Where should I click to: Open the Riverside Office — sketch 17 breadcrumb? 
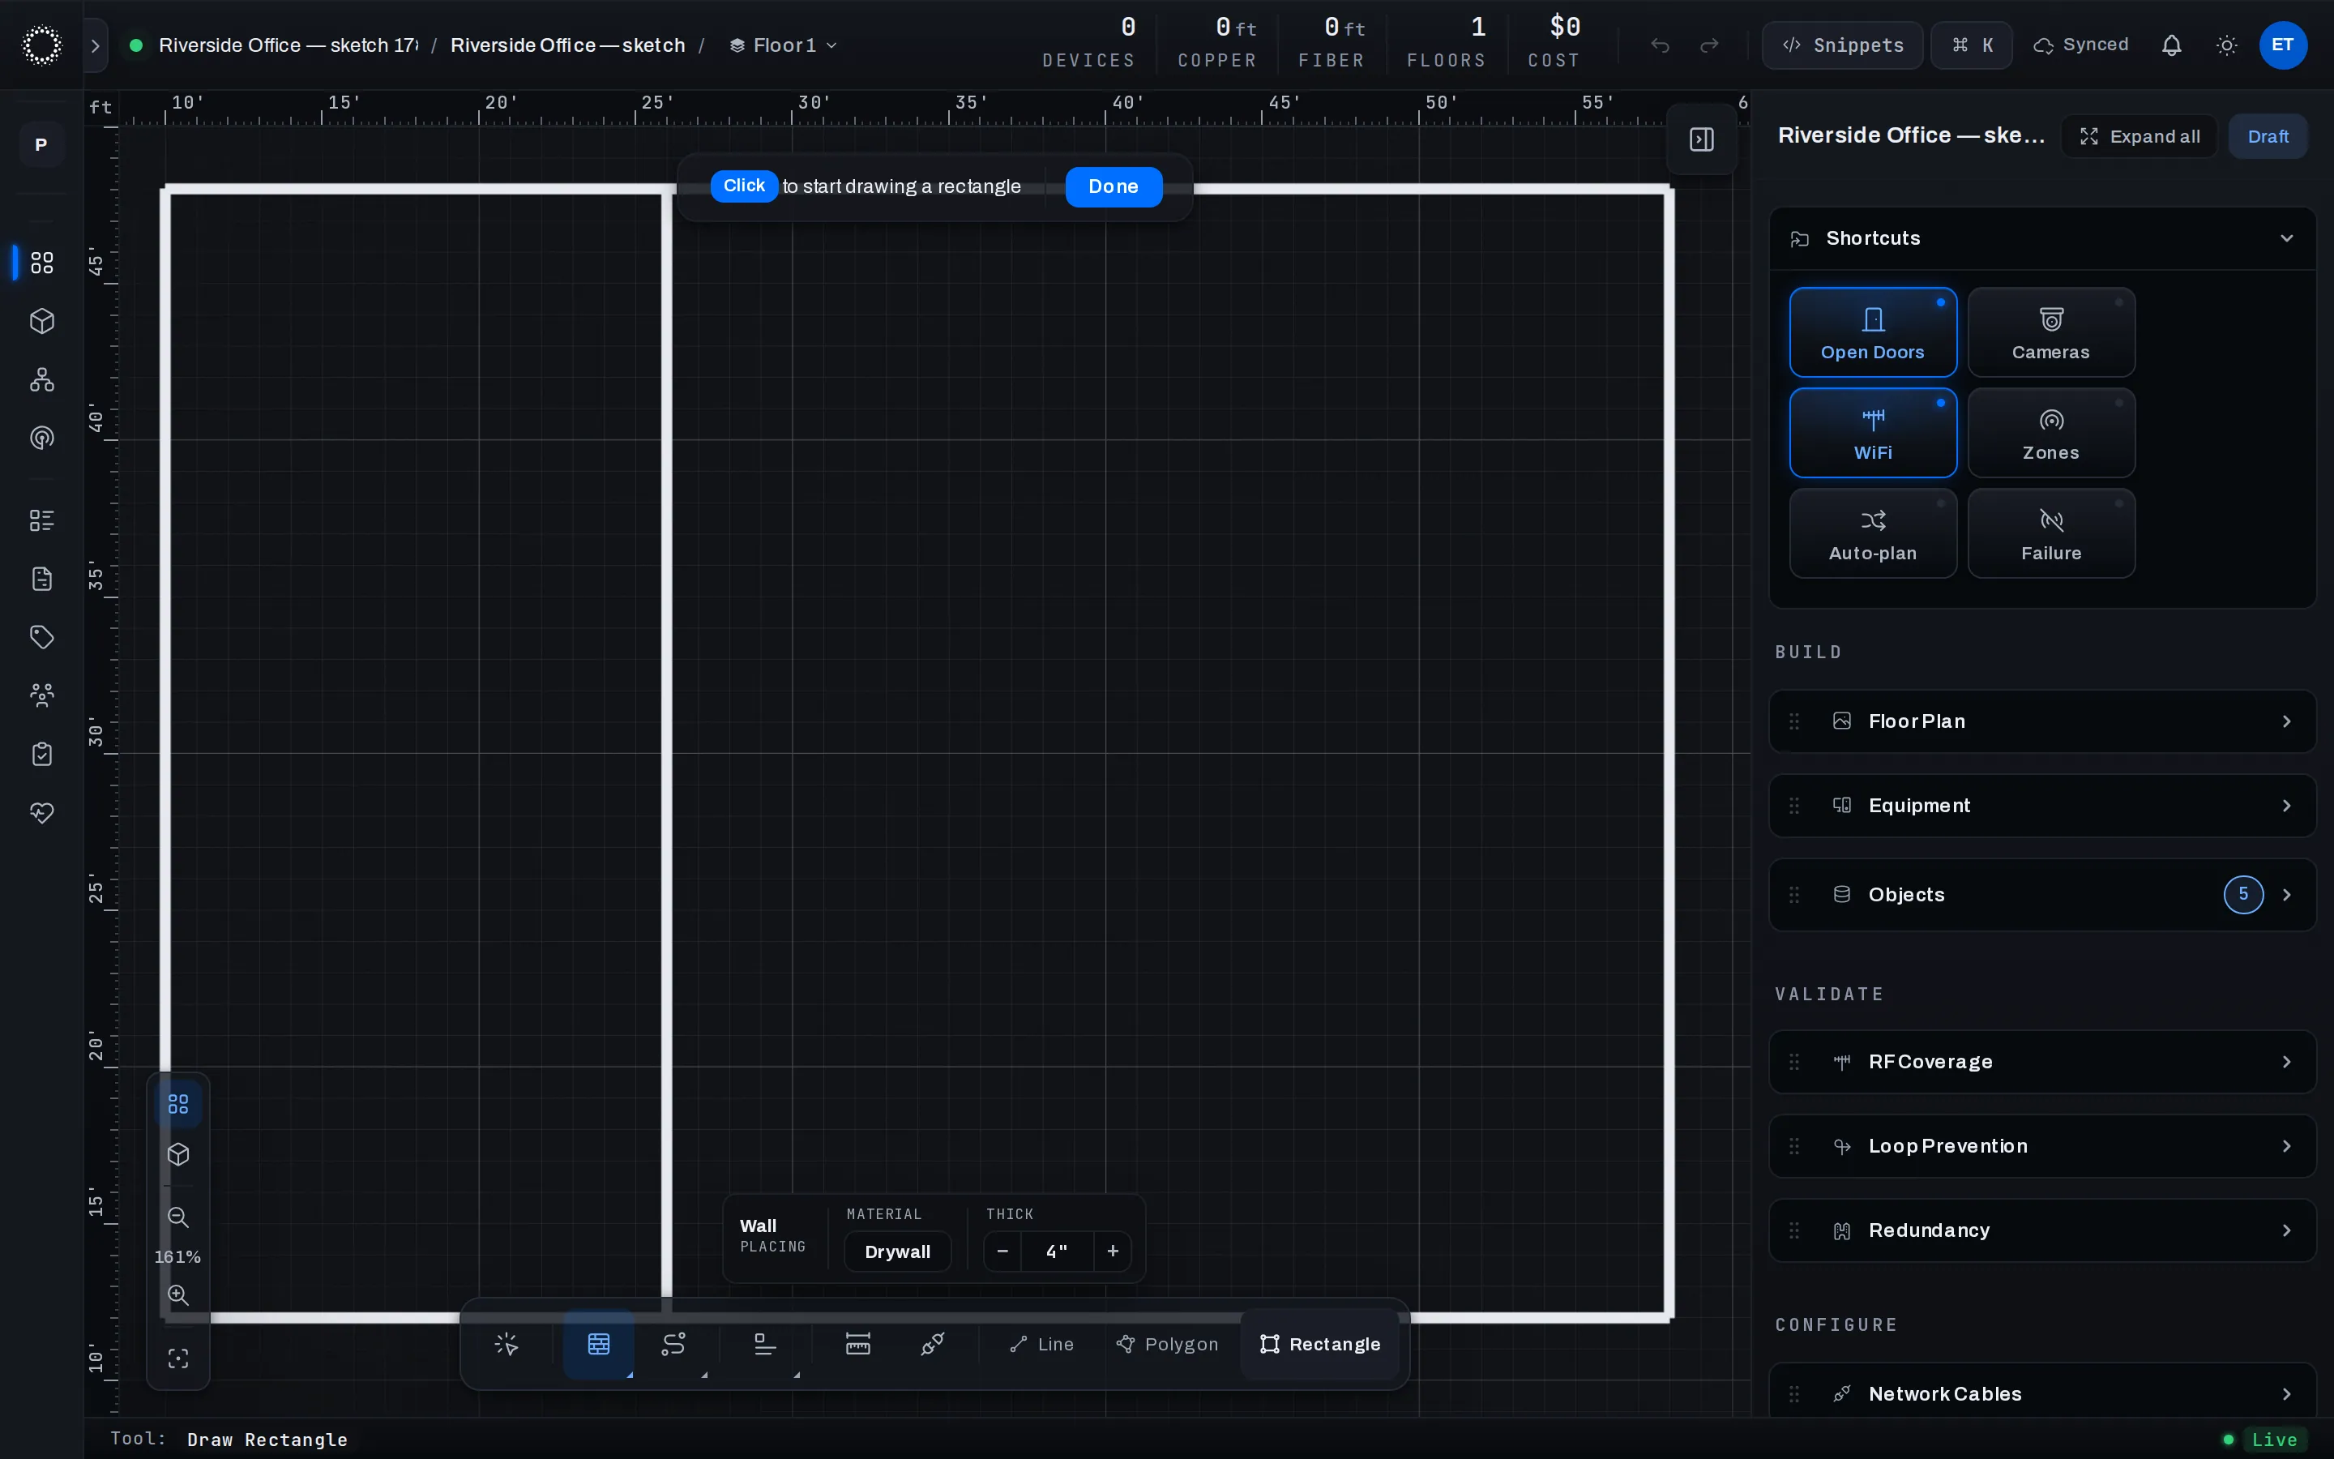pos(289,45)
